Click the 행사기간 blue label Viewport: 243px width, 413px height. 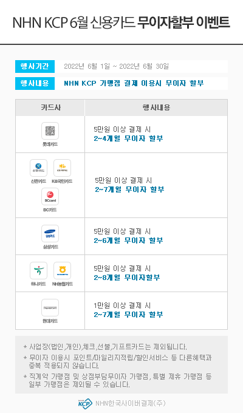(x=35, y=66)
